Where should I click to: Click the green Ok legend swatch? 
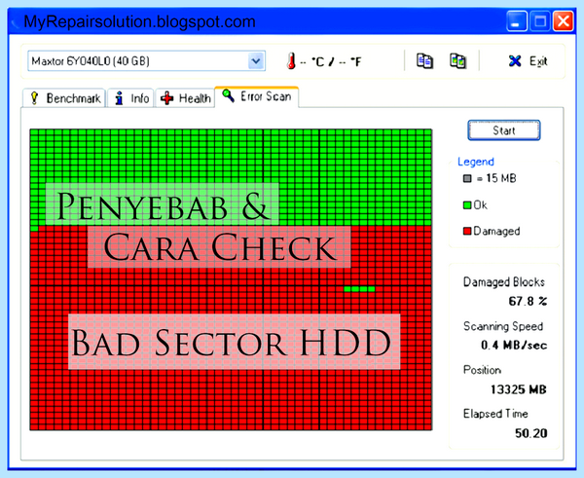467,204
